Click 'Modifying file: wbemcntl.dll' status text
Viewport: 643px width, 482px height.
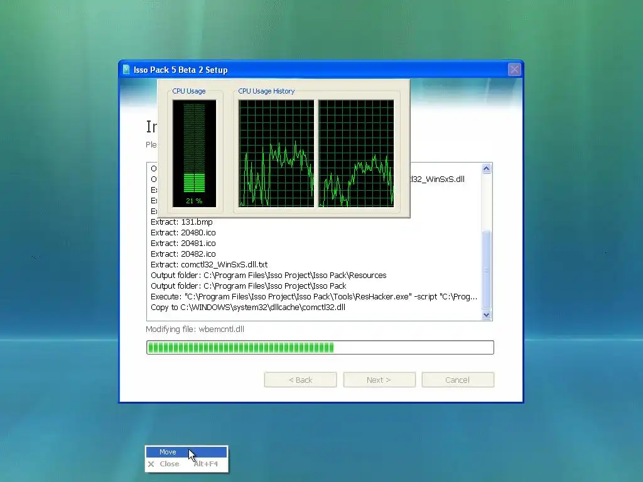[x=195, y=329]
